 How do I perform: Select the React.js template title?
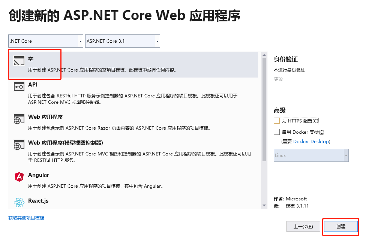tap(38, 201)
